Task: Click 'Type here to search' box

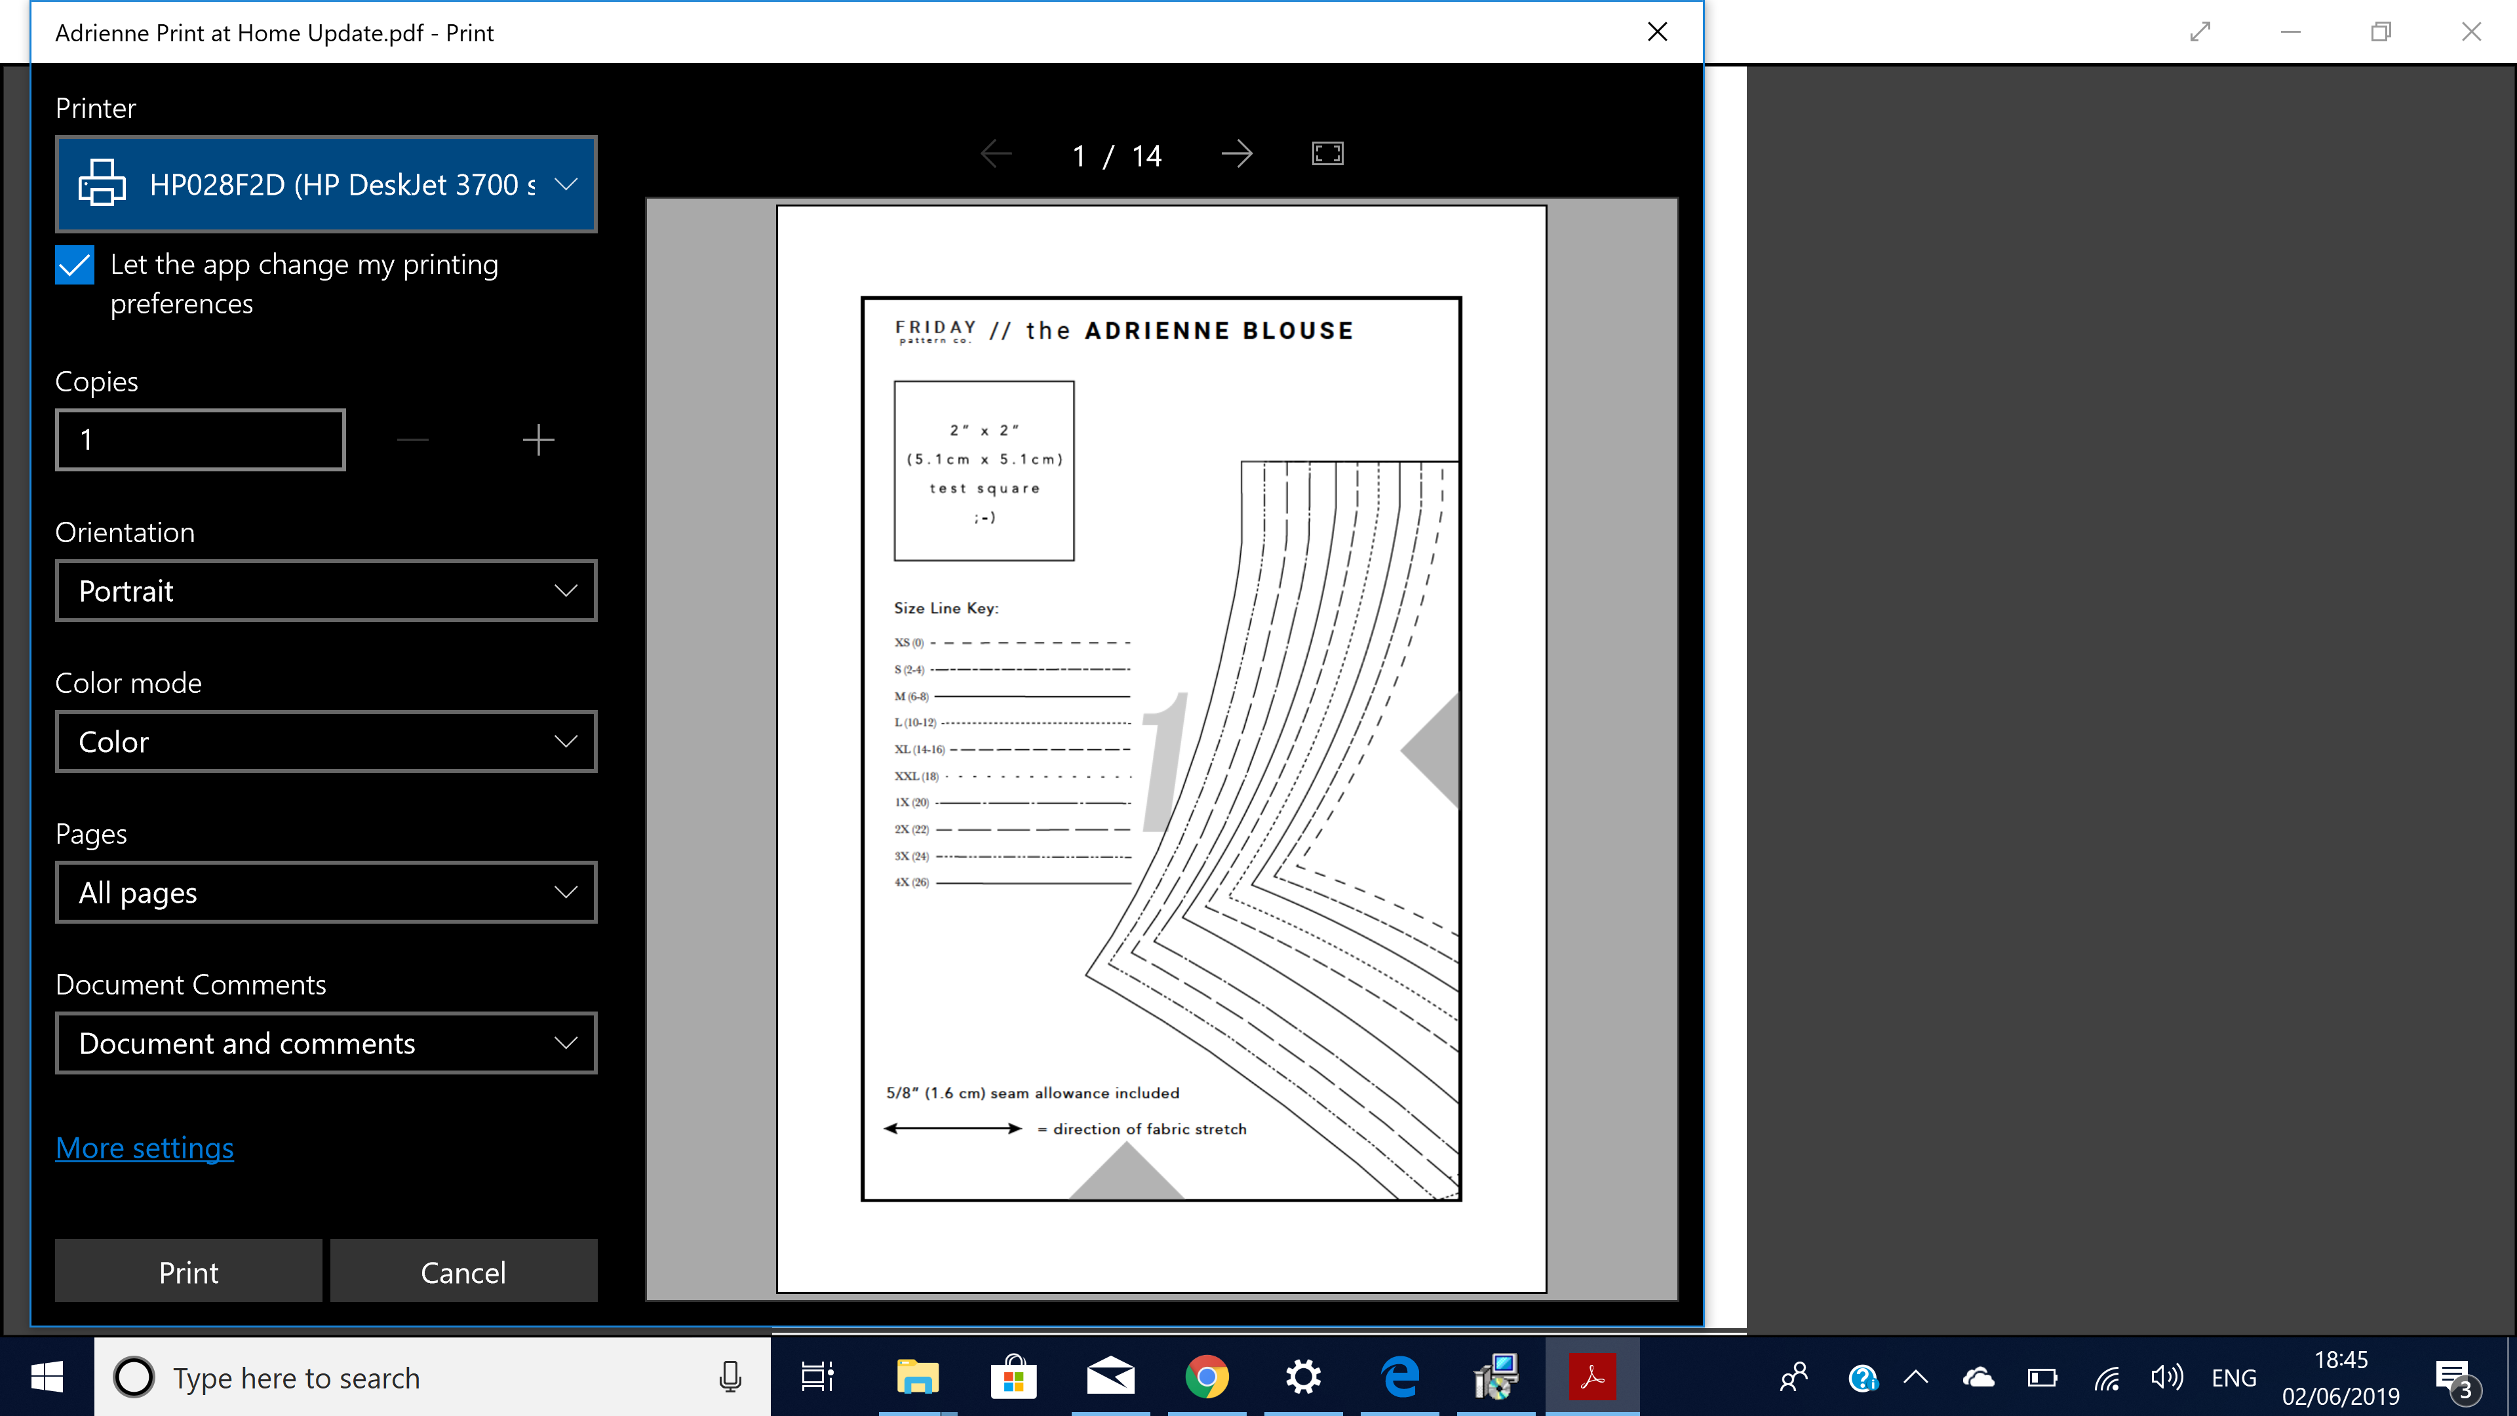Action: (x=432, y=1378)
